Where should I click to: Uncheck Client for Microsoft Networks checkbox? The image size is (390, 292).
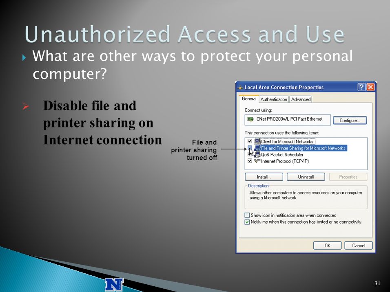(250, 141)
